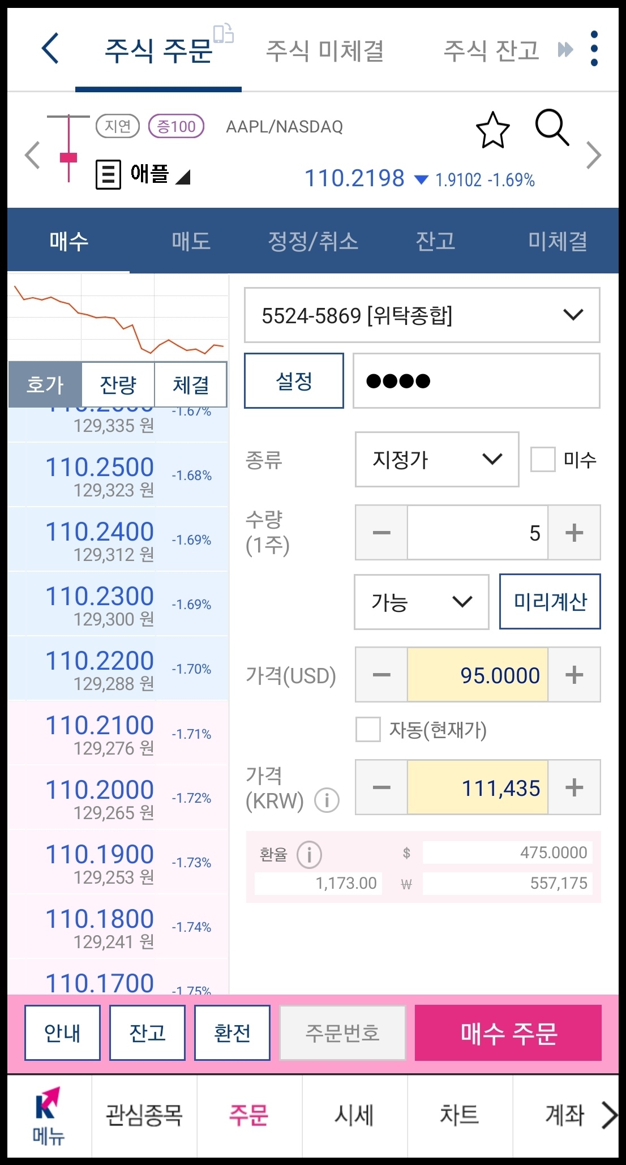626x1165 pixels.
Task: Select ask price 110.2200
Action: point(118,668)
